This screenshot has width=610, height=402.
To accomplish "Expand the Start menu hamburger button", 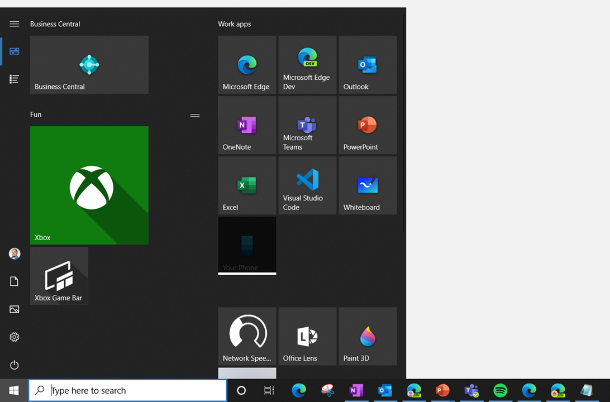I will point(15,24).
